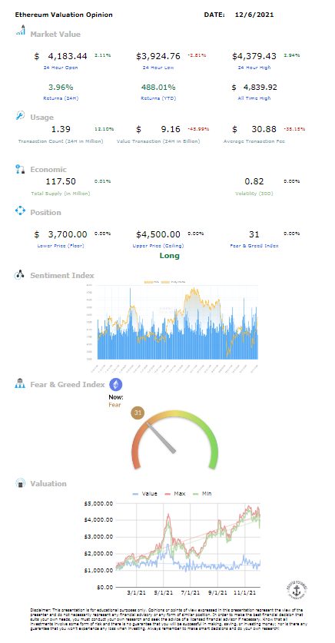Click the Fear & Greed Index hierarchy icon
The height and width of the screenshot is (643, 335).
21,384
